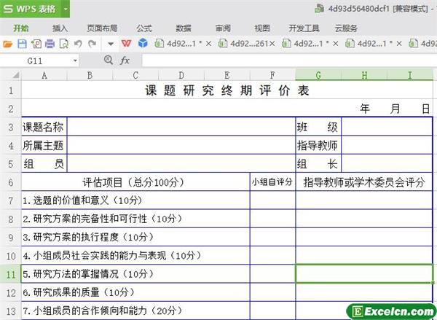Select row 6 header
This screenshot has width=437, height=320.
11,182
